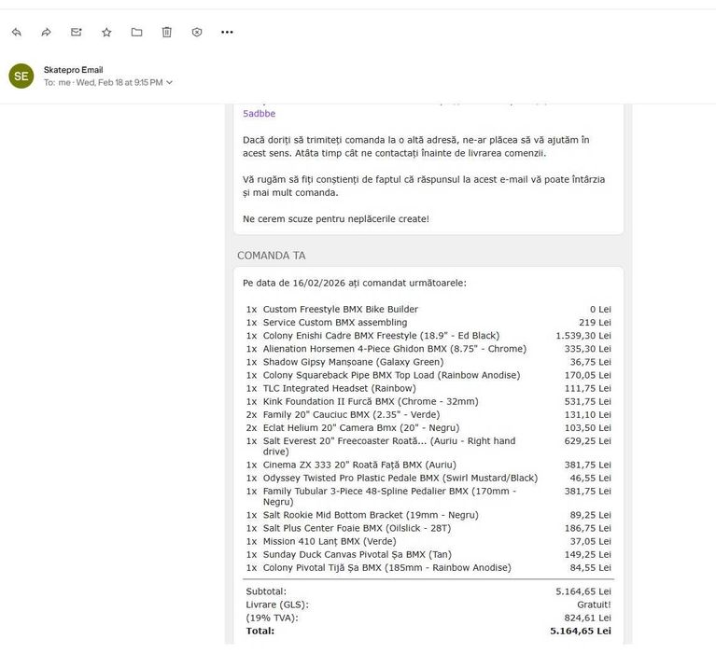Viewport: 716px width, 653px height.
Task: Select price 531,75 Lei
Action: pos(588,402)
